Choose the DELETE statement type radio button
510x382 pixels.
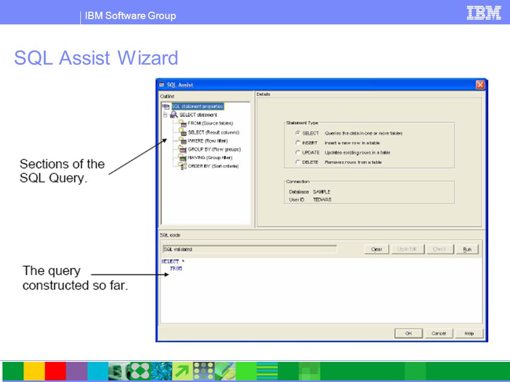point(297,162)
